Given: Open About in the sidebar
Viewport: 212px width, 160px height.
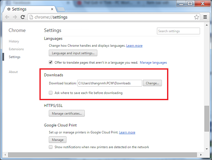Looking at the screenshot, I should pos(13,72).
